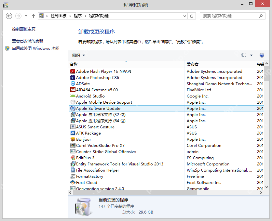Select the AIDA64 Extreme v5.00 icon

pyautogui.click(x=73, y=90)
